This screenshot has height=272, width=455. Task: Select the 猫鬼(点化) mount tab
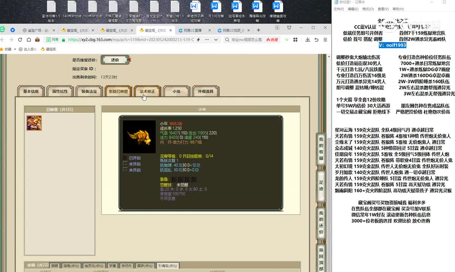71,266
